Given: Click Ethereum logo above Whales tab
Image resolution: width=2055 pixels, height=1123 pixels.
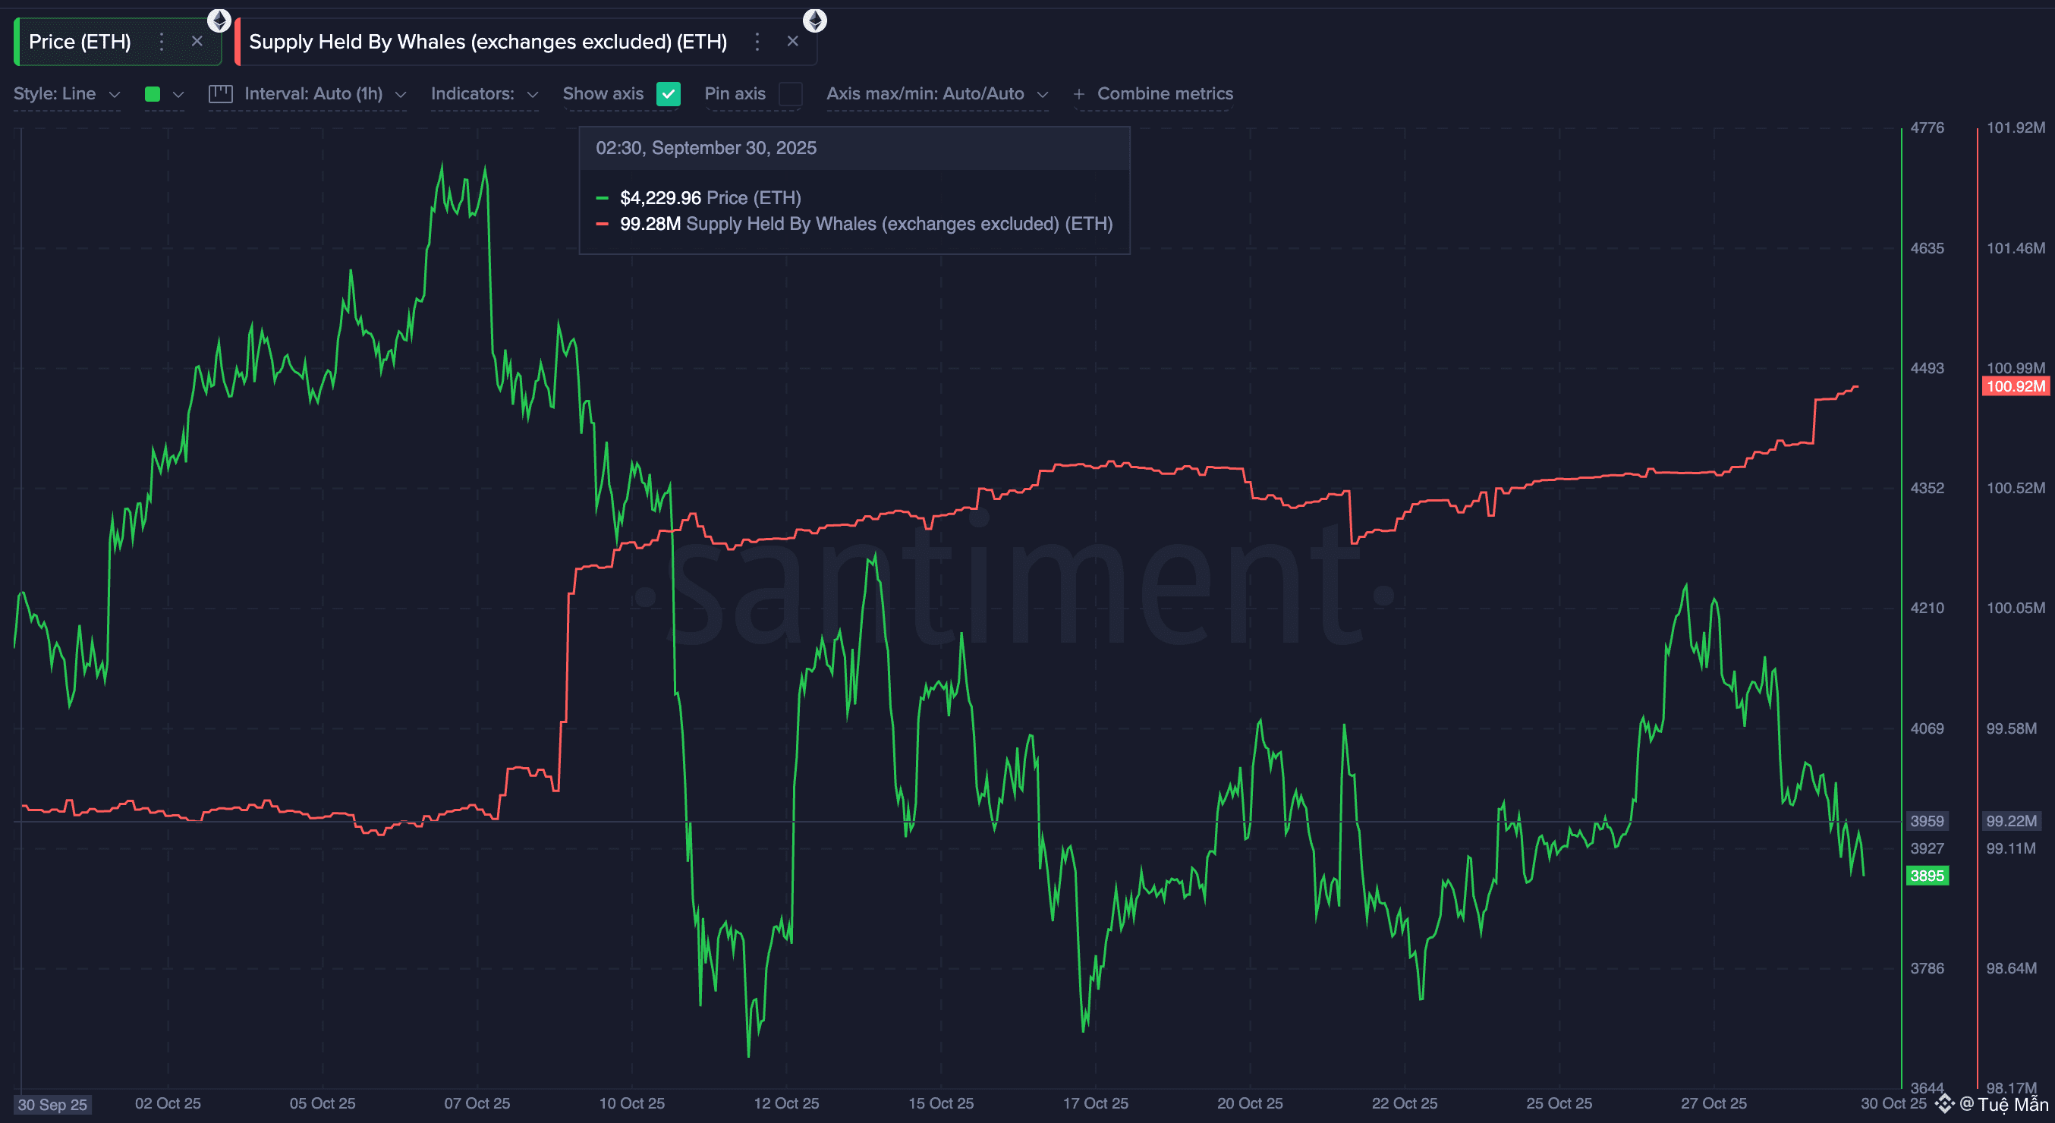Looking at the screenshot, I should [x=814, y=20].
